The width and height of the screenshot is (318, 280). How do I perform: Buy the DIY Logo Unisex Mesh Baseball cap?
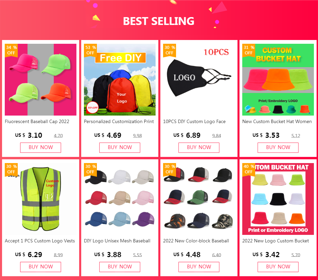pos(120,267)
